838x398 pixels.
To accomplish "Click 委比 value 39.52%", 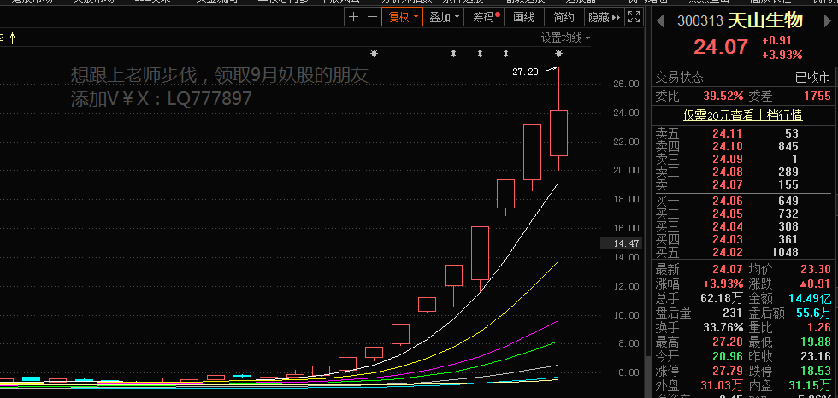I will (723, 97).
